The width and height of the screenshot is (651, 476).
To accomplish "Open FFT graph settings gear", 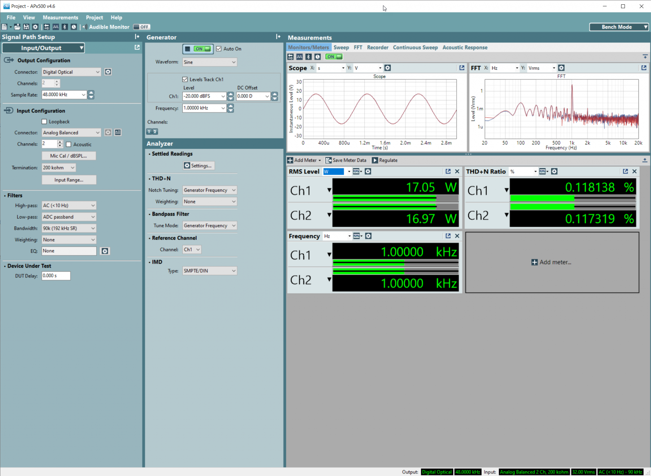I will (x=561, y=68).
